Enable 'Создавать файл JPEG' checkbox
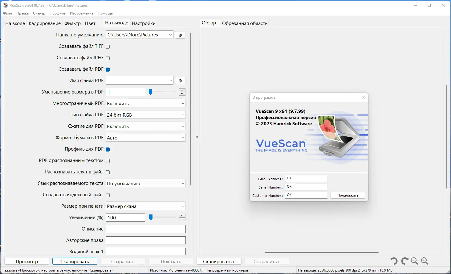 coord(108,58)
